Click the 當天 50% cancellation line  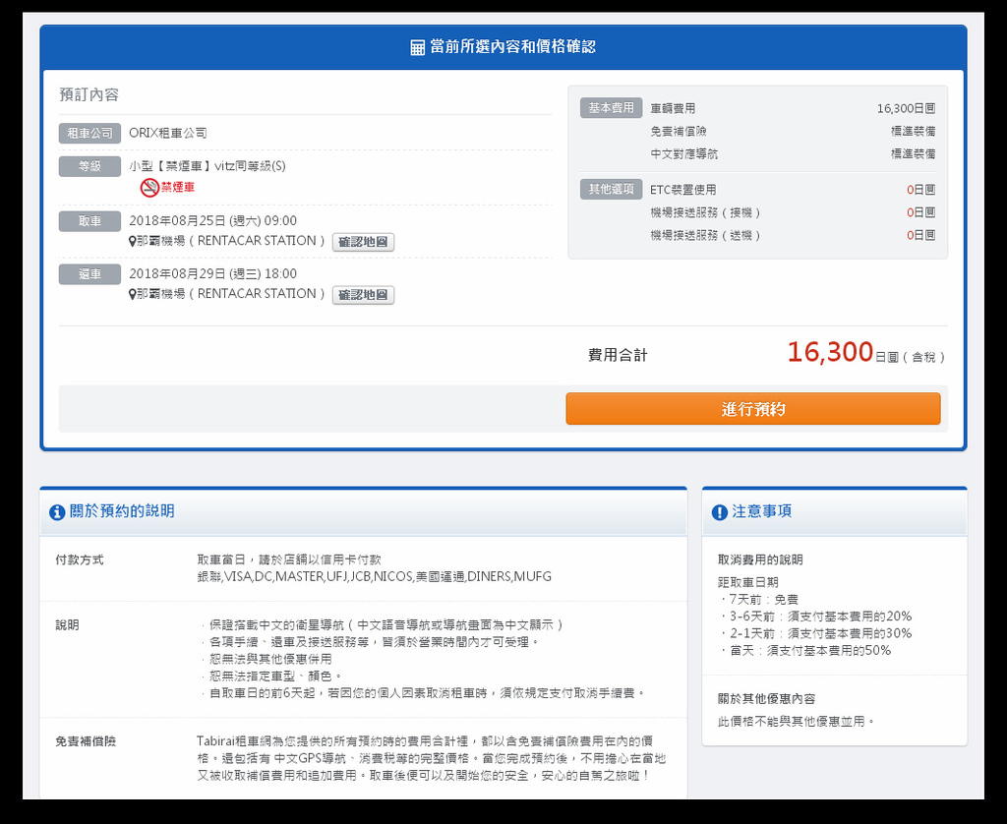coord(804,650)
